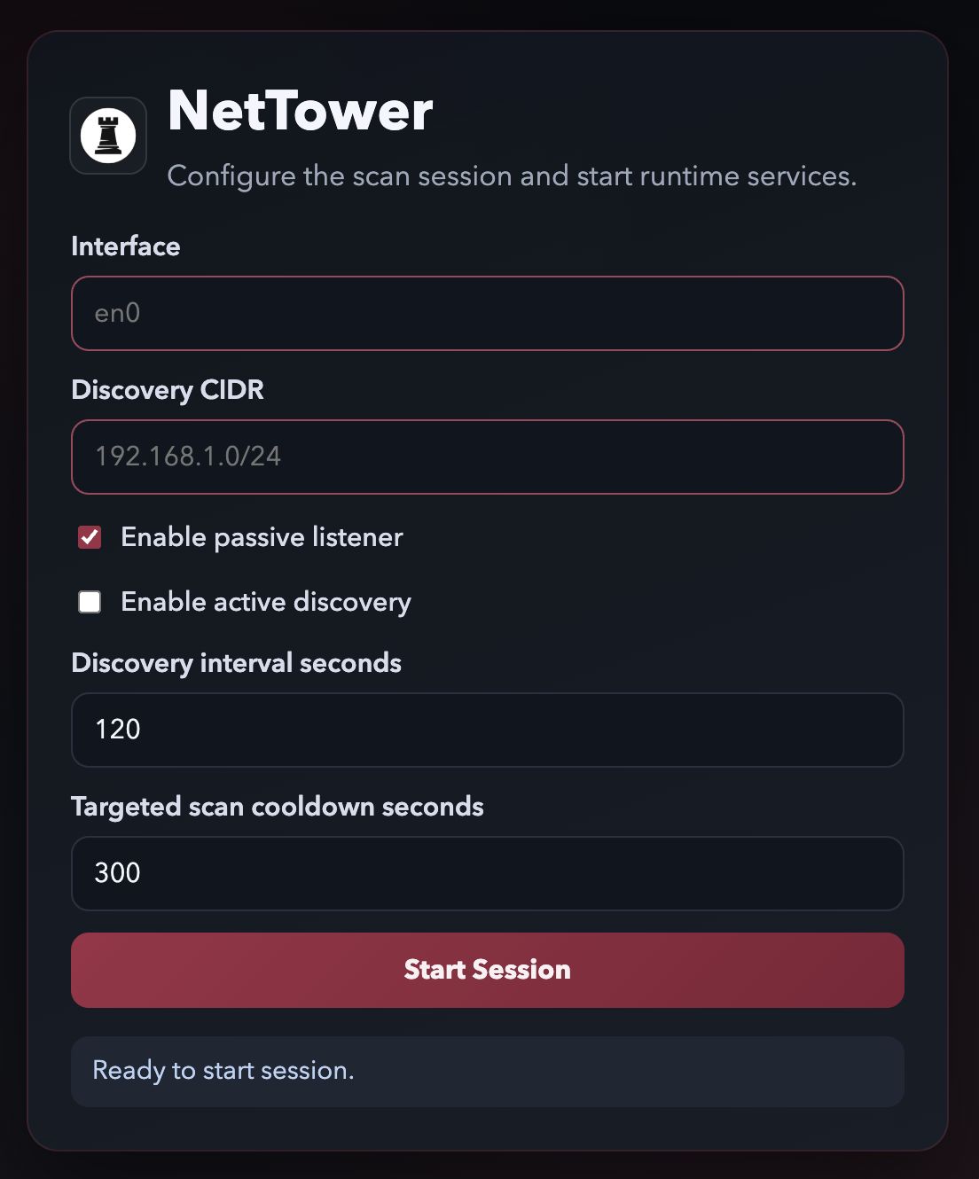Click the Start Session button
Viewport: 979px width, 1179px height.
pyautogui.click(x=488, y=970)
